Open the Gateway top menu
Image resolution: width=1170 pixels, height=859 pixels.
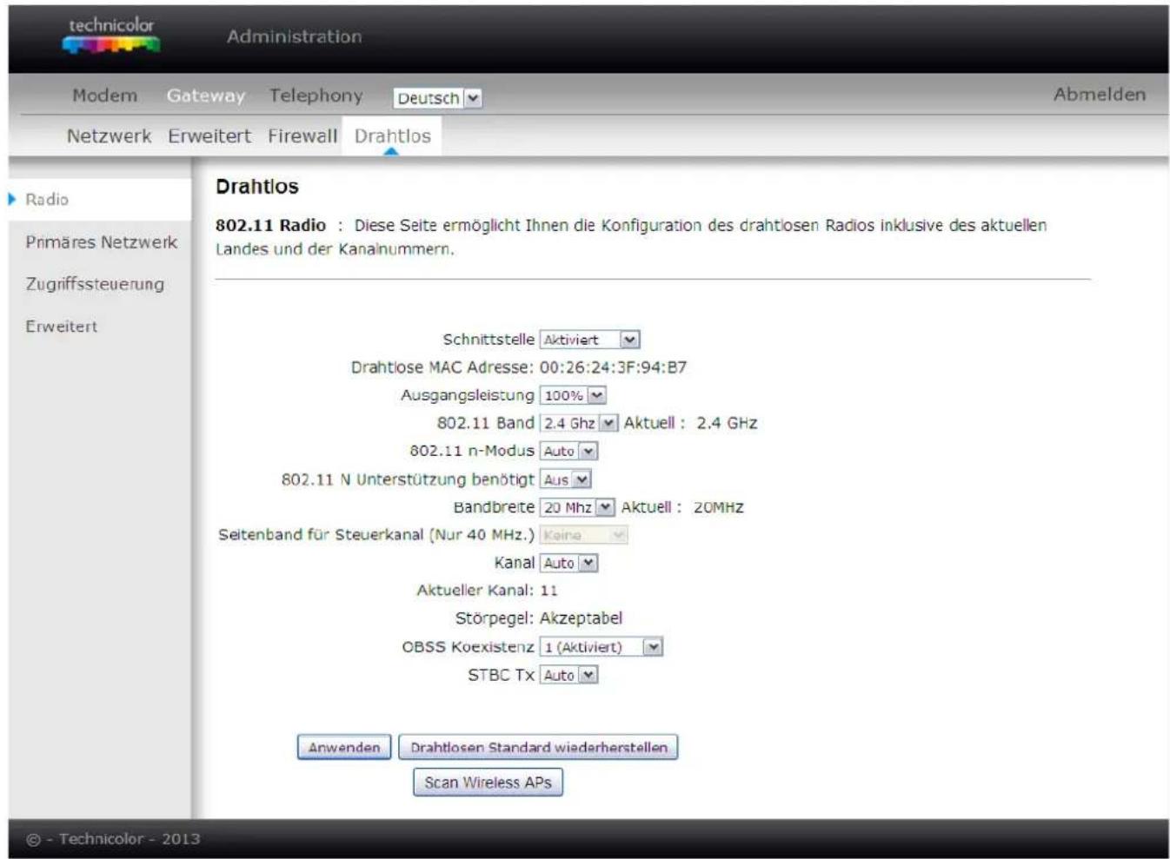206,96
